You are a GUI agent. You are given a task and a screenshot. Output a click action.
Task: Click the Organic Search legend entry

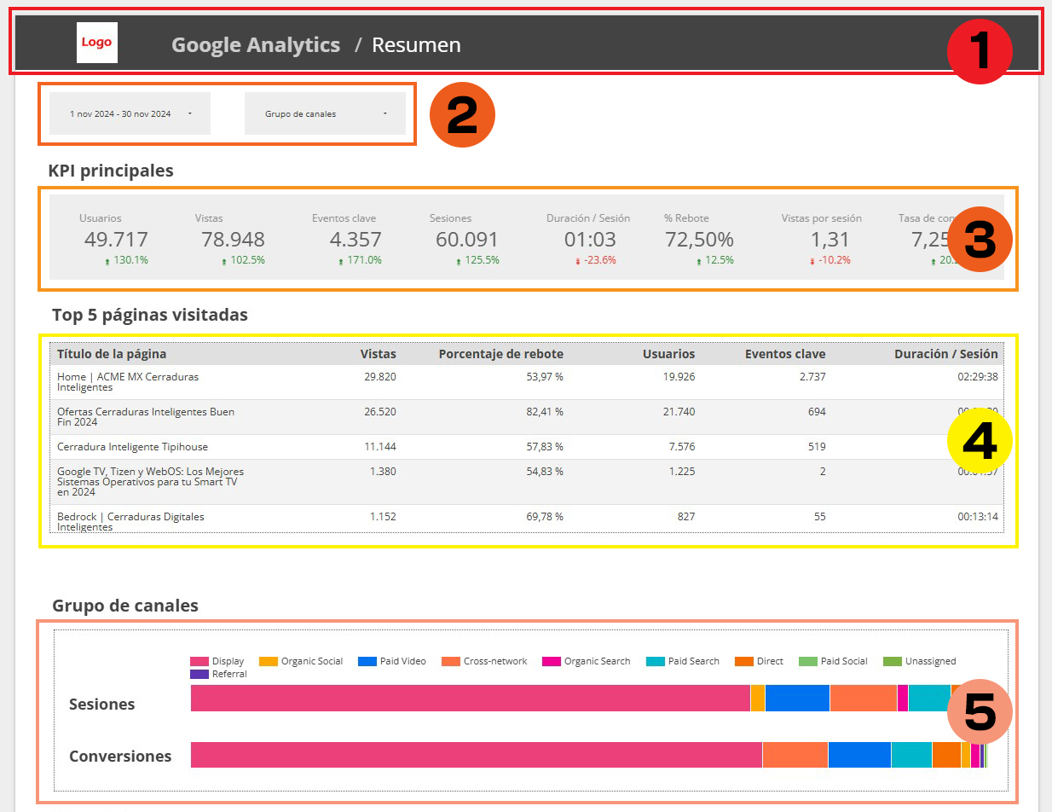click(x=587, y=661)
